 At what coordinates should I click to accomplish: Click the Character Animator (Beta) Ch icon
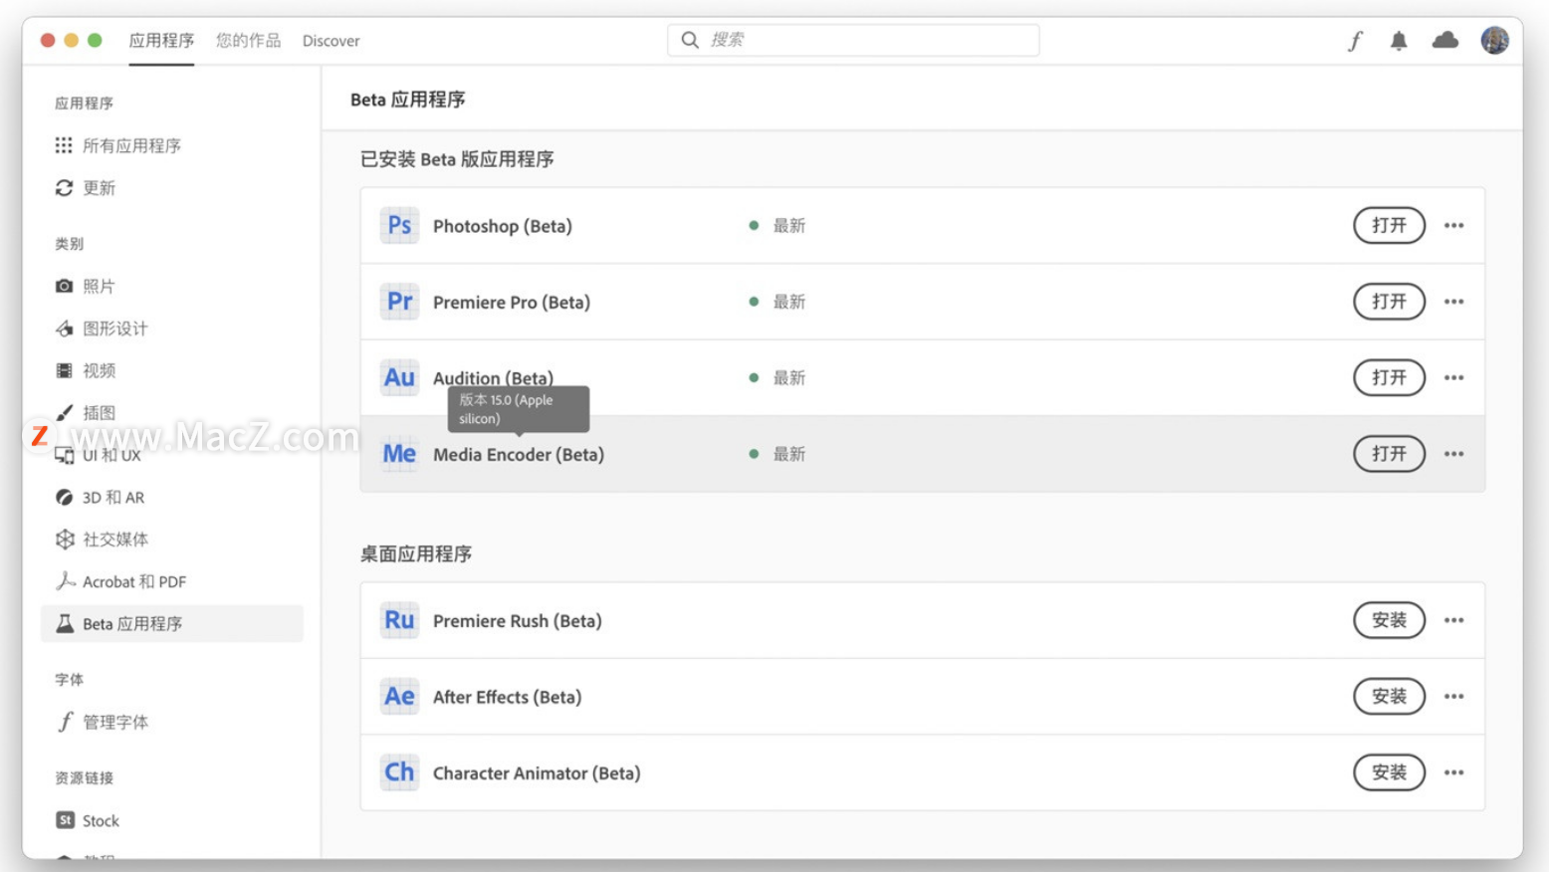point(399,772)
